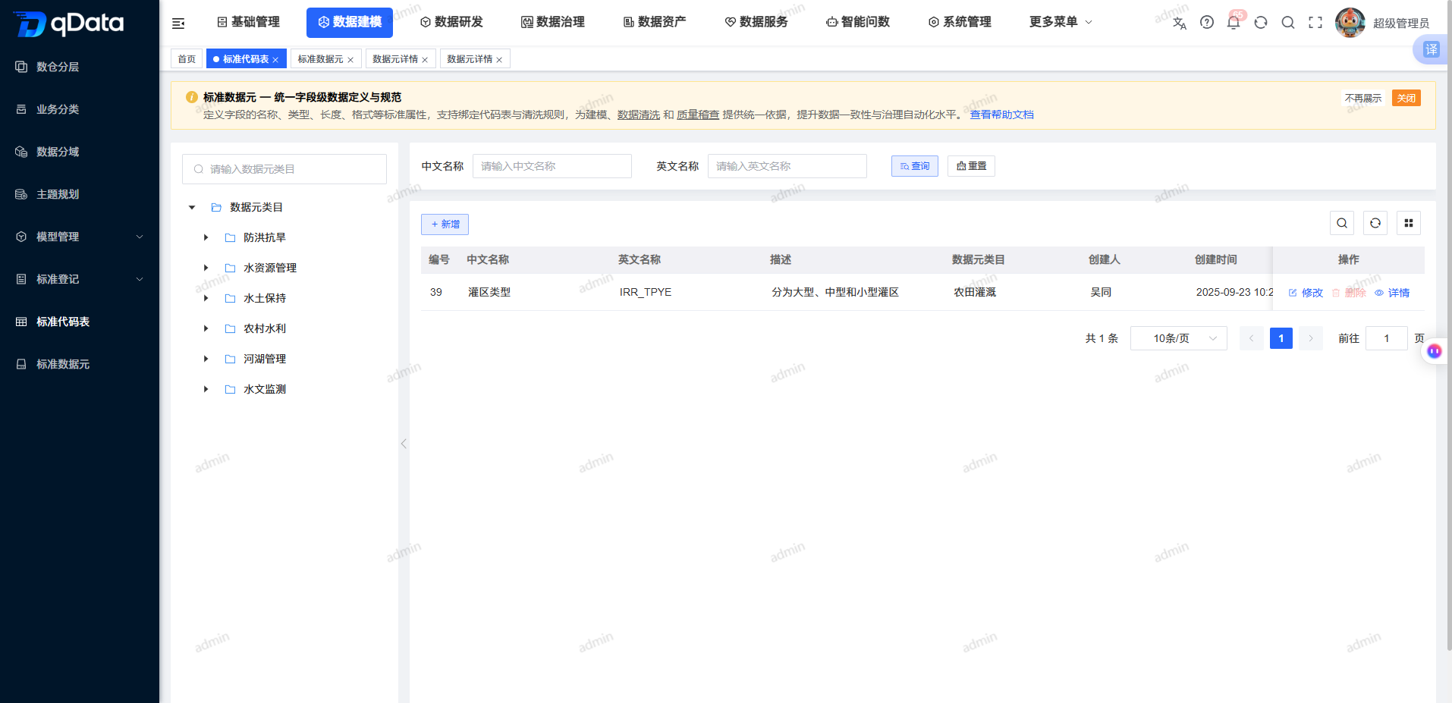This screenshot has height=703, width=1452.
Task: Open column display settings grid icon
Action: (x=1409, y=223)
